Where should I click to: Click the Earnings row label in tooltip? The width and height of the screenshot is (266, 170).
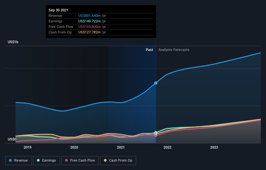point(55,21)
